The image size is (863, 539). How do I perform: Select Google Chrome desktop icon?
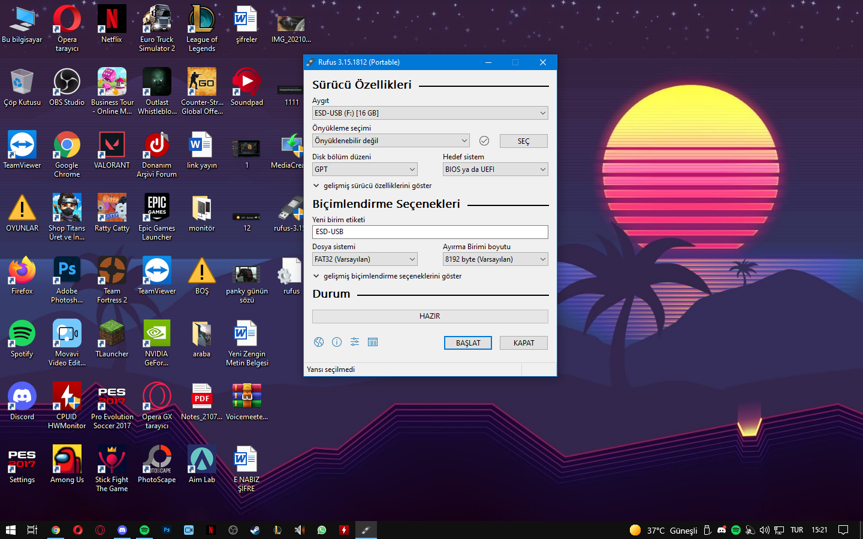[67, 155]
